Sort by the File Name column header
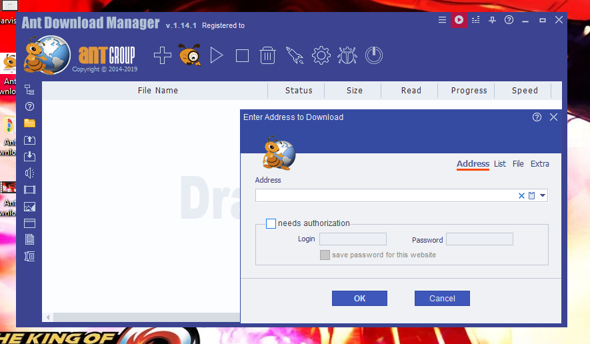The height and width of the screenshot is (344, 590). 157,90
